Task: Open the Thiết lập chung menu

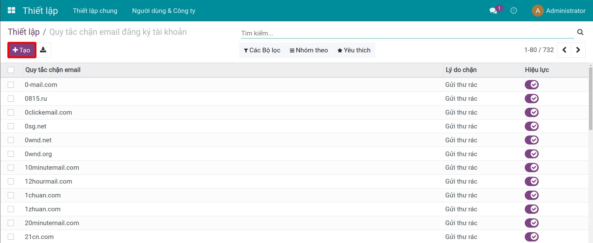Action: [x=95, y=11]
